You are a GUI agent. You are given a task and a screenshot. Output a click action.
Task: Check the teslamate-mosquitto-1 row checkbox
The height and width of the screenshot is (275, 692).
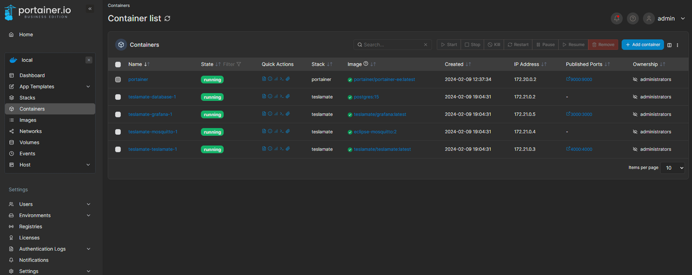pos(118,132)
